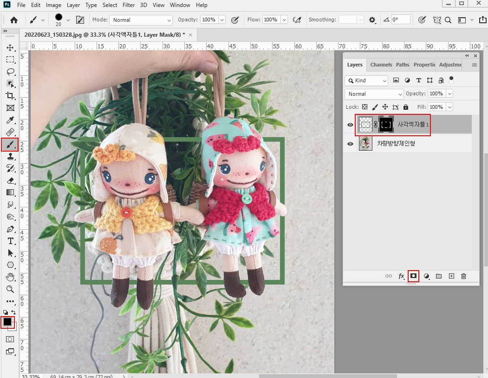This screenshot has height=378, width=488.
Task: Toggle lock transparent pixels
Action: point(365,107)
